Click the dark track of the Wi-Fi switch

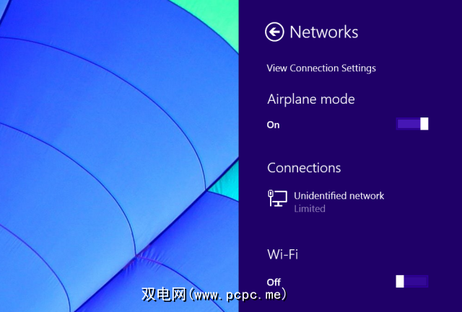[x=416, y=282]
